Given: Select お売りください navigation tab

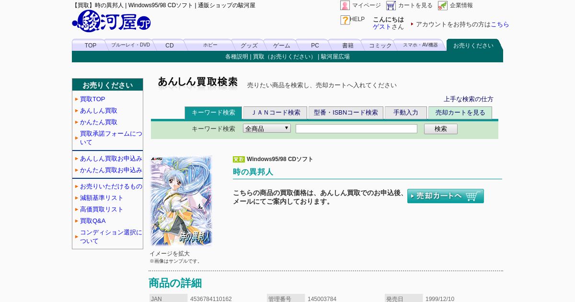Looking at the screenshot, I should click(x=473, y=46).
